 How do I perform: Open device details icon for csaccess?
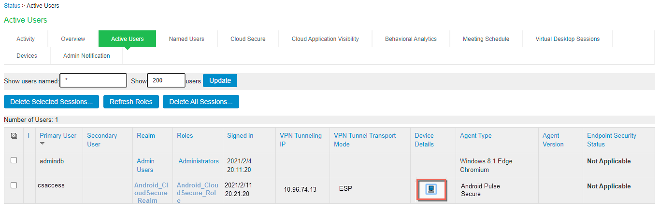pyautogui.click(x=431, y=189)
